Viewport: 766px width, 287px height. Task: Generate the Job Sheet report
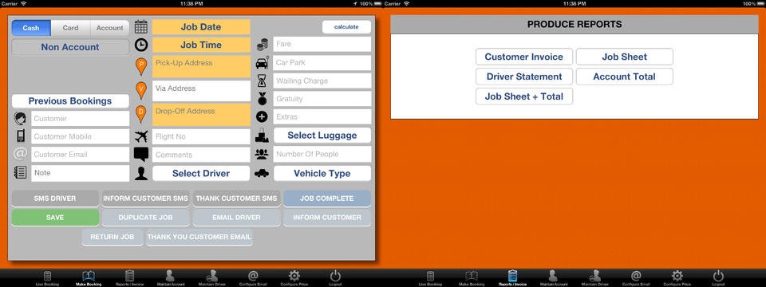point(624,57)
